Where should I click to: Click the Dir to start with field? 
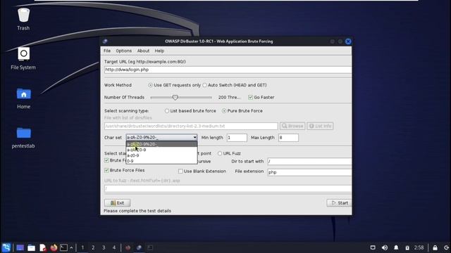click(309, 162)
